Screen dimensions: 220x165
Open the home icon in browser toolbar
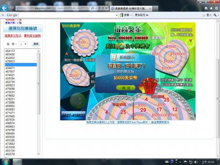tap(206, 8)
